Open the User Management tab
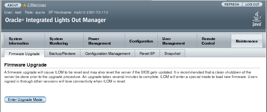 pos(177,41)
